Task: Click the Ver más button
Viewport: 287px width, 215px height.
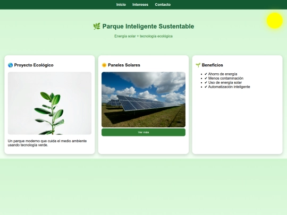Action: click(143, 132)
